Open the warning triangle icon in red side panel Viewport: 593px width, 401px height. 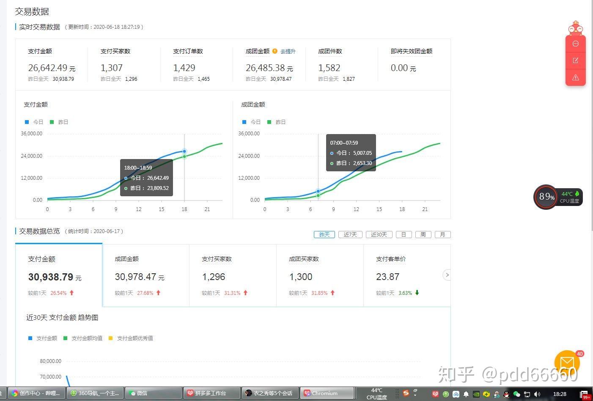575,77
